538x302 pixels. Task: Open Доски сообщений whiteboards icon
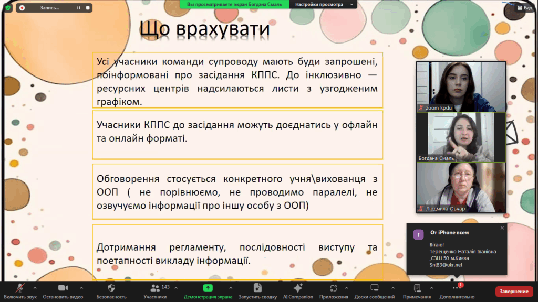(375, 288)
